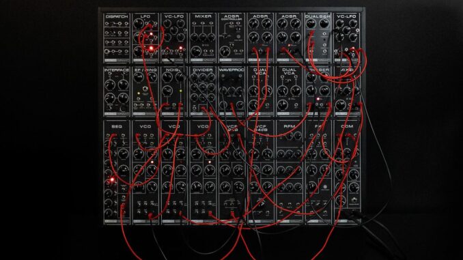Click the single bottom knob on unpatched DUAL VCA

point(283,104)
